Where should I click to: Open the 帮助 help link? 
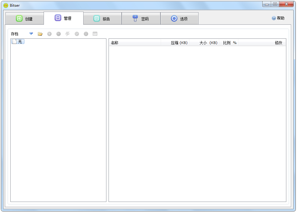click(278, 18)
